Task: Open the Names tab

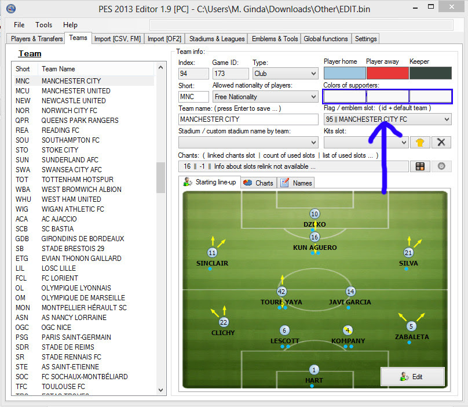Action: (296, 183)
